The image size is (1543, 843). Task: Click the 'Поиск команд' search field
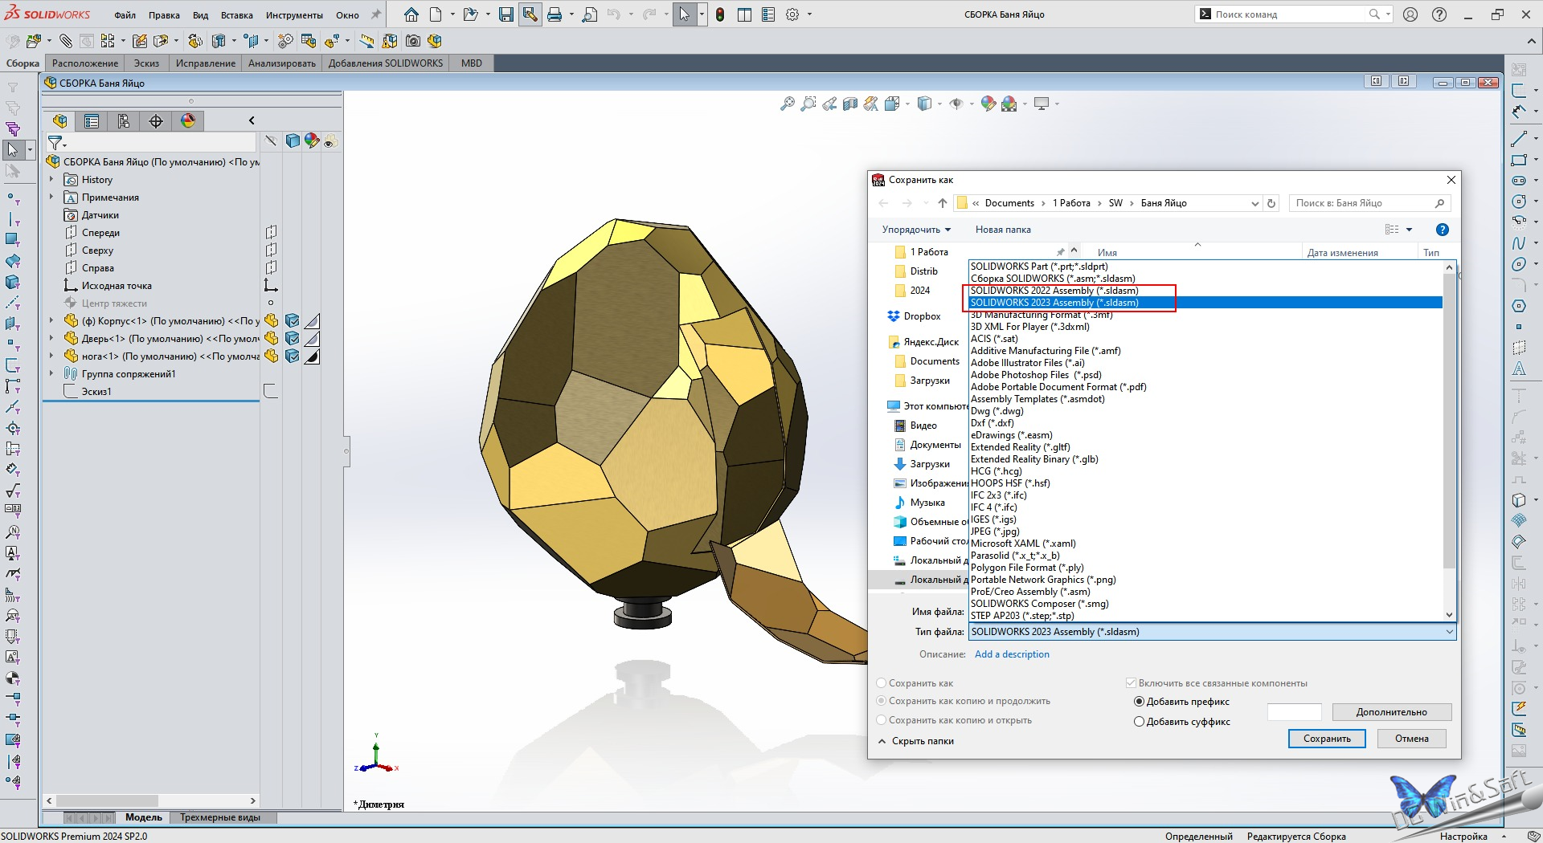1290,14
